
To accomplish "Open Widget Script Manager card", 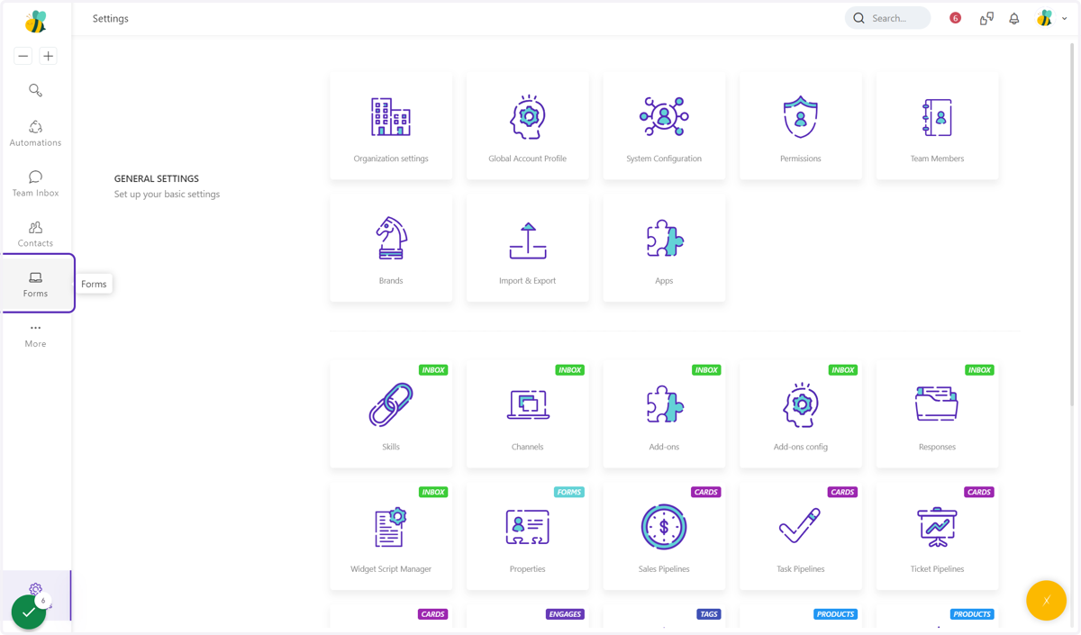I will pyautogui.click(x=391, y=536).
